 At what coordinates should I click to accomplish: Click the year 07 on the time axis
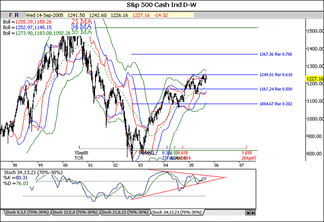point(241,165)
